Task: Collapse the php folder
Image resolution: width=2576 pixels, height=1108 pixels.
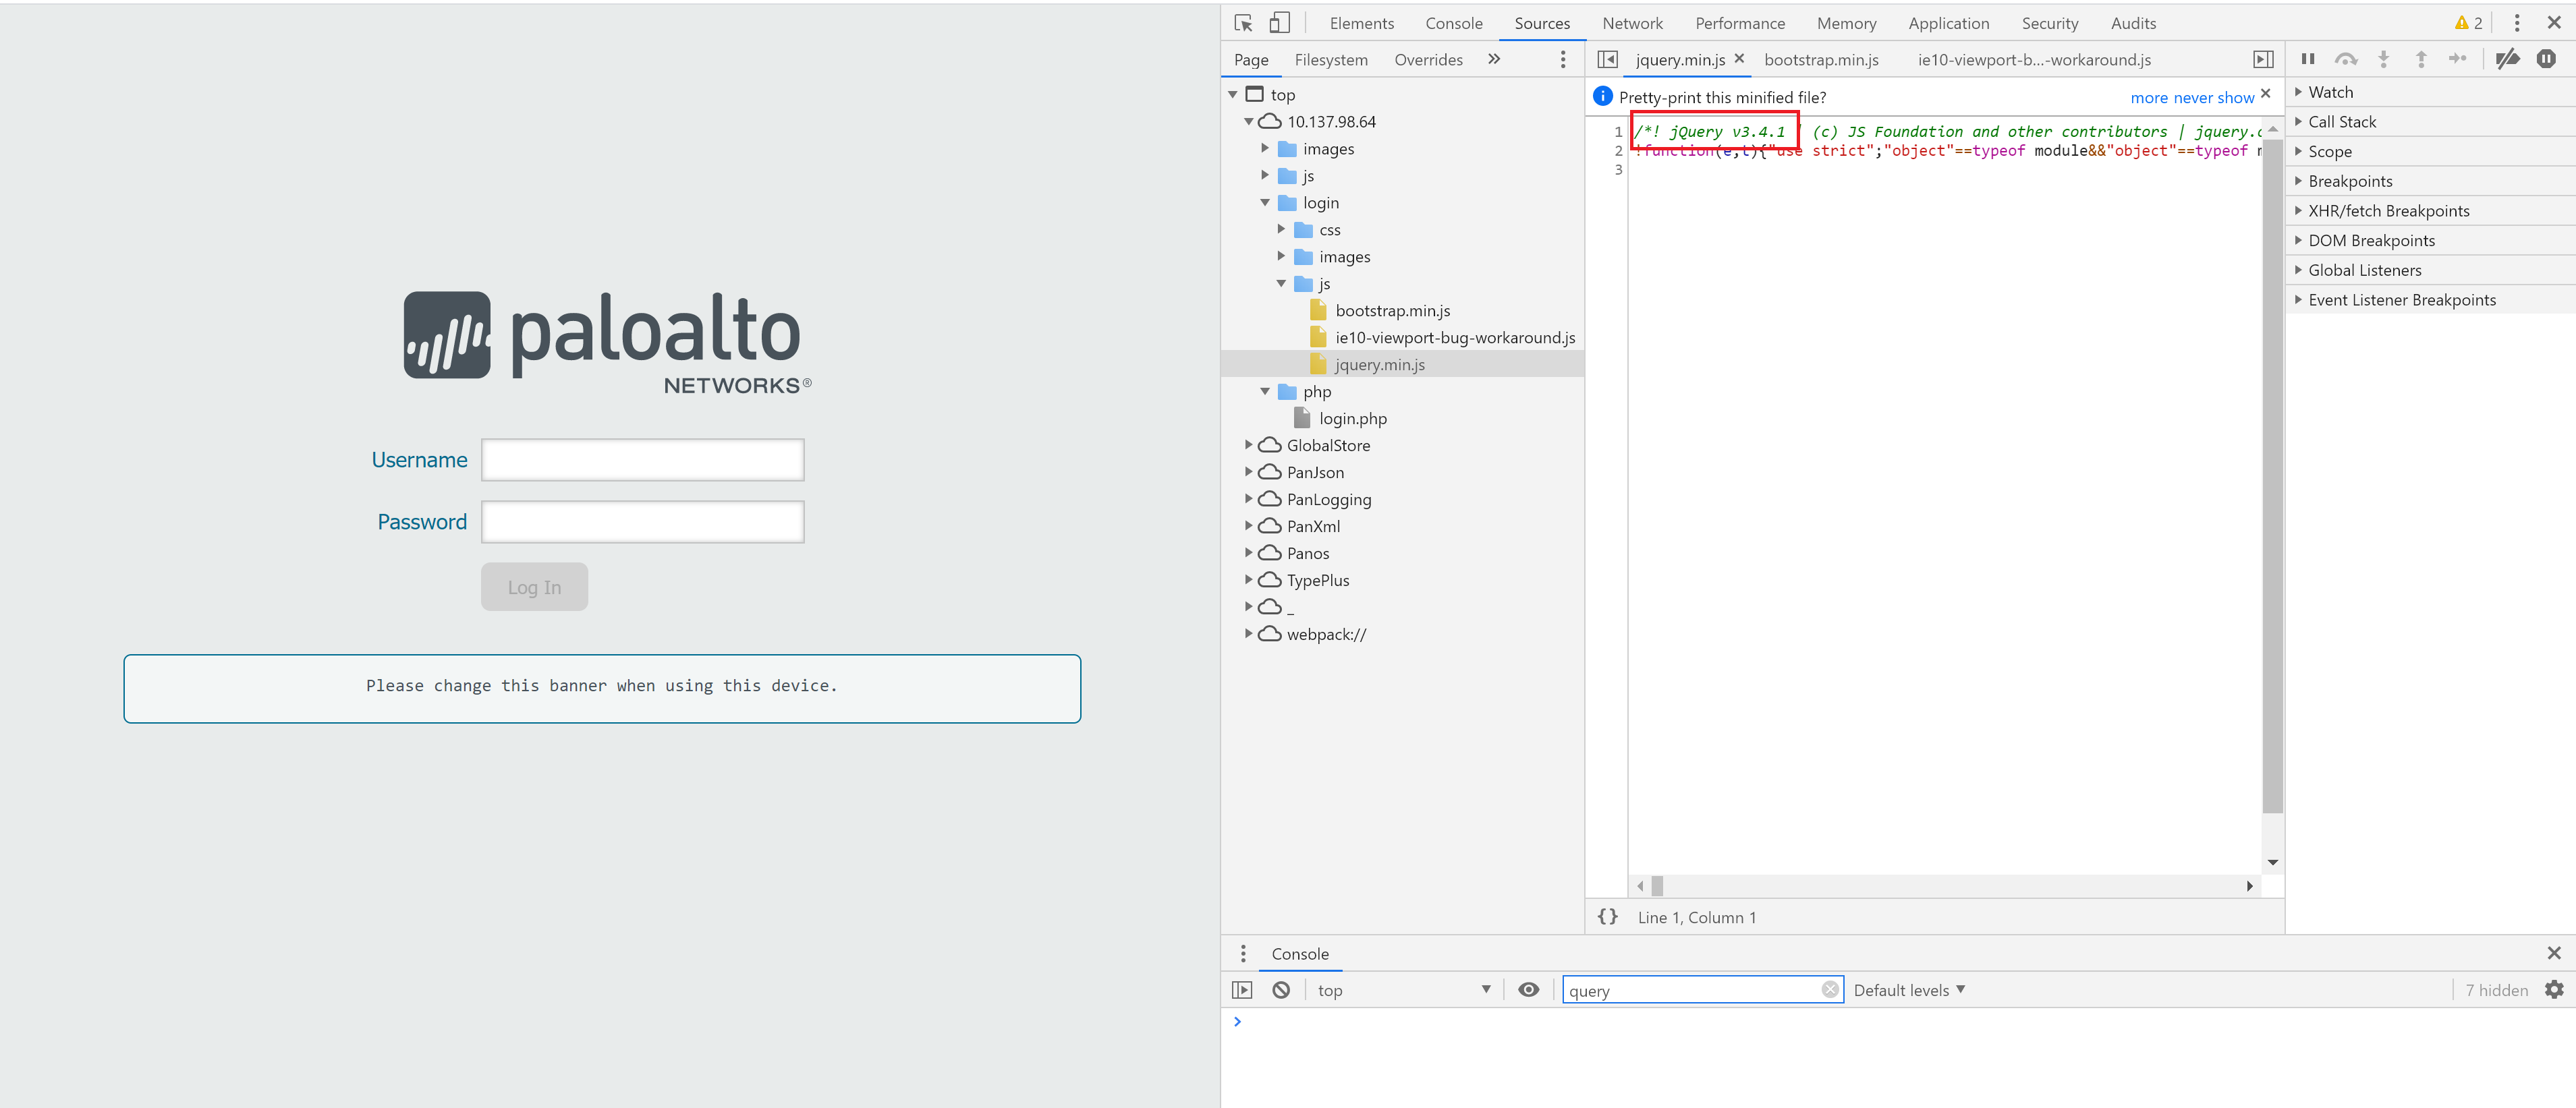Action: [1265, 390]
